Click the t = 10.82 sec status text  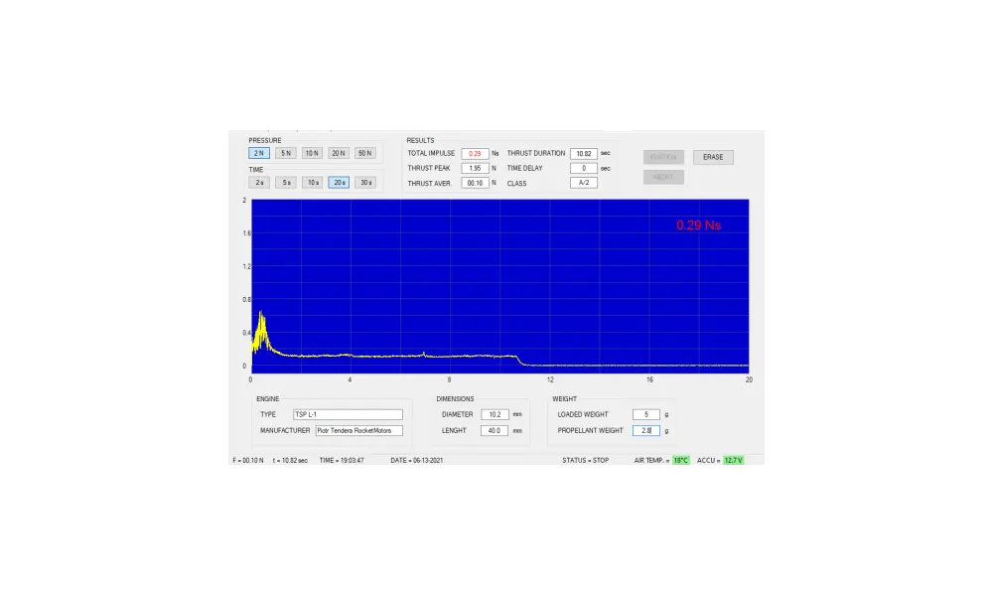[290, 461]
